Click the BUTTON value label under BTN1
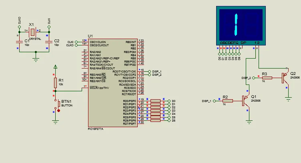Image resolution: width=301 pixels, height=163 pixels. 67,106
